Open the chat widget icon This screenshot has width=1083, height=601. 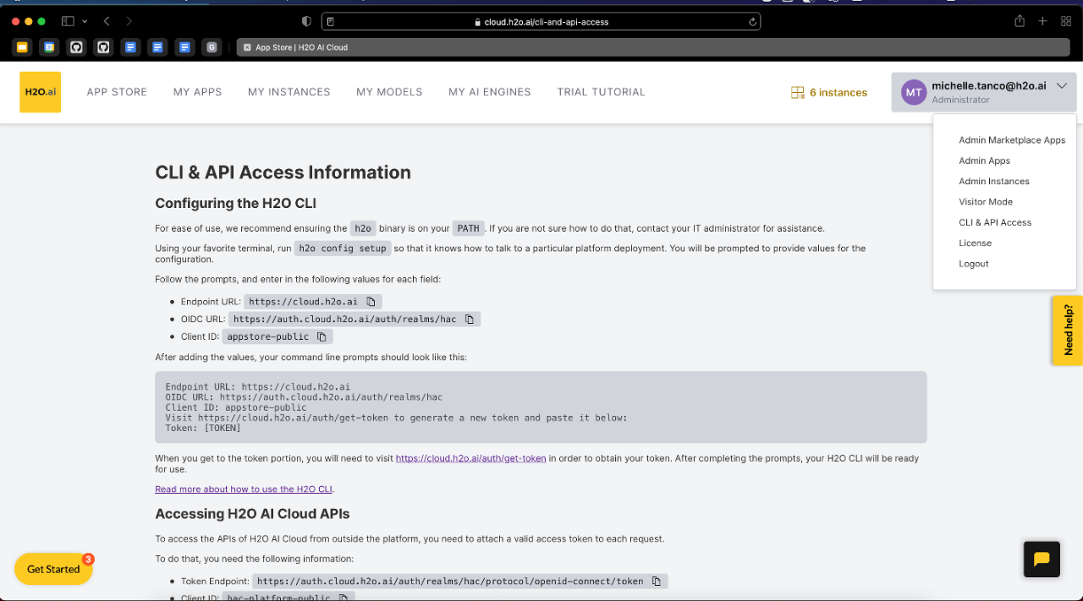click(1041, 559)
